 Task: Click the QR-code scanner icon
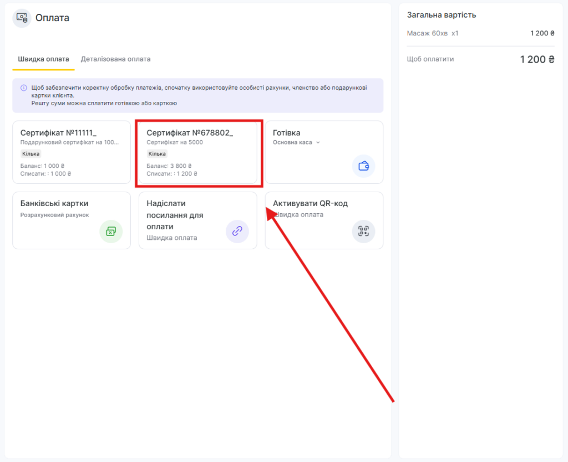363,231
